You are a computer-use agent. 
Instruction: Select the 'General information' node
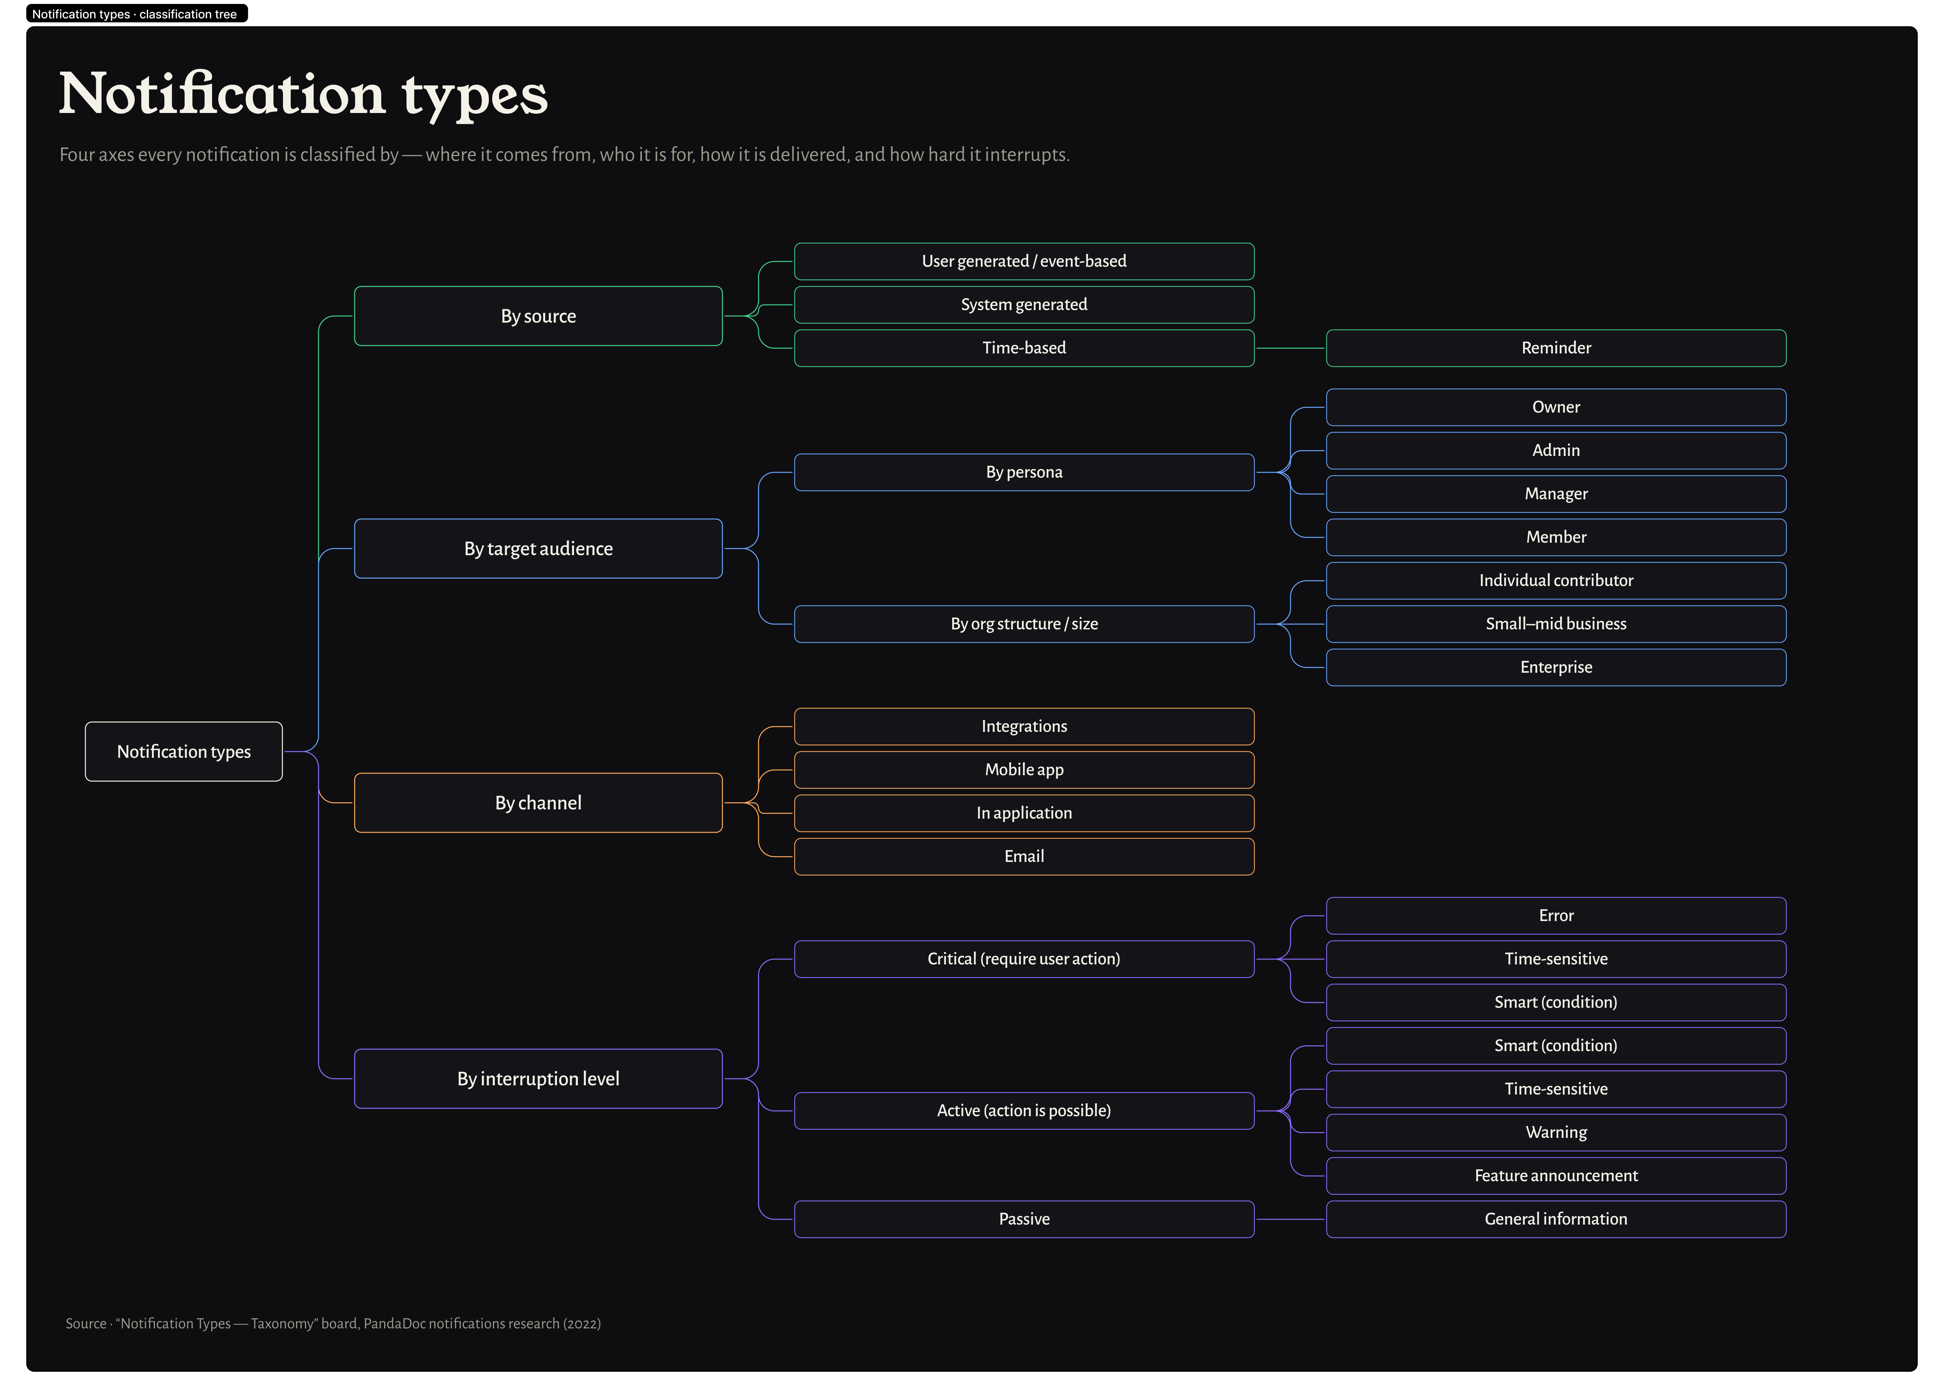1557,1219
